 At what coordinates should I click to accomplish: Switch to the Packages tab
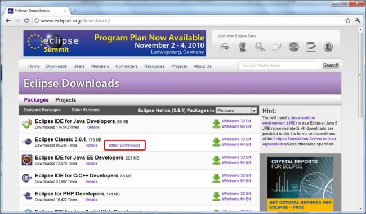(36, 100)
